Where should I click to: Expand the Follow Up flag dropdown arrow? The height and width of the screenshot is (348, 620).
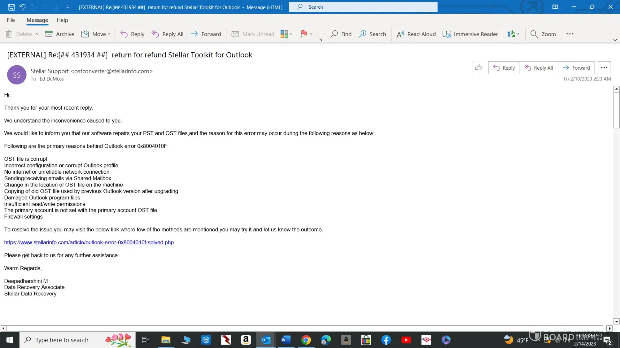pyautogui.click(x=311, y=34)
